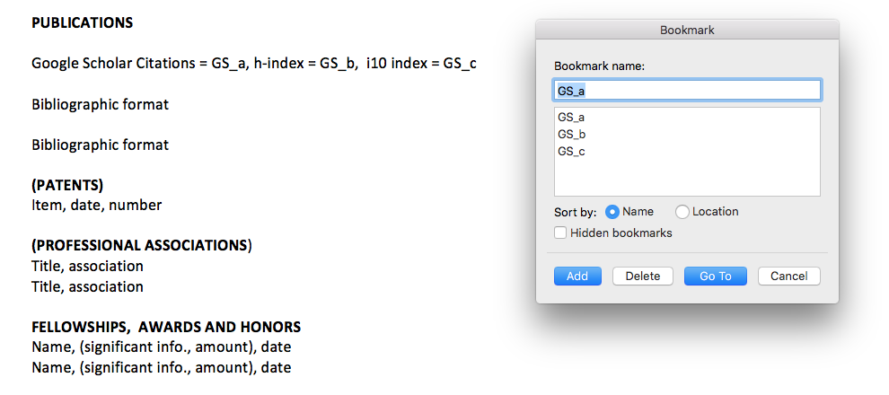Click the empty area in bookmark list
The height and width of the screenshot is (395, 889).
687,178
